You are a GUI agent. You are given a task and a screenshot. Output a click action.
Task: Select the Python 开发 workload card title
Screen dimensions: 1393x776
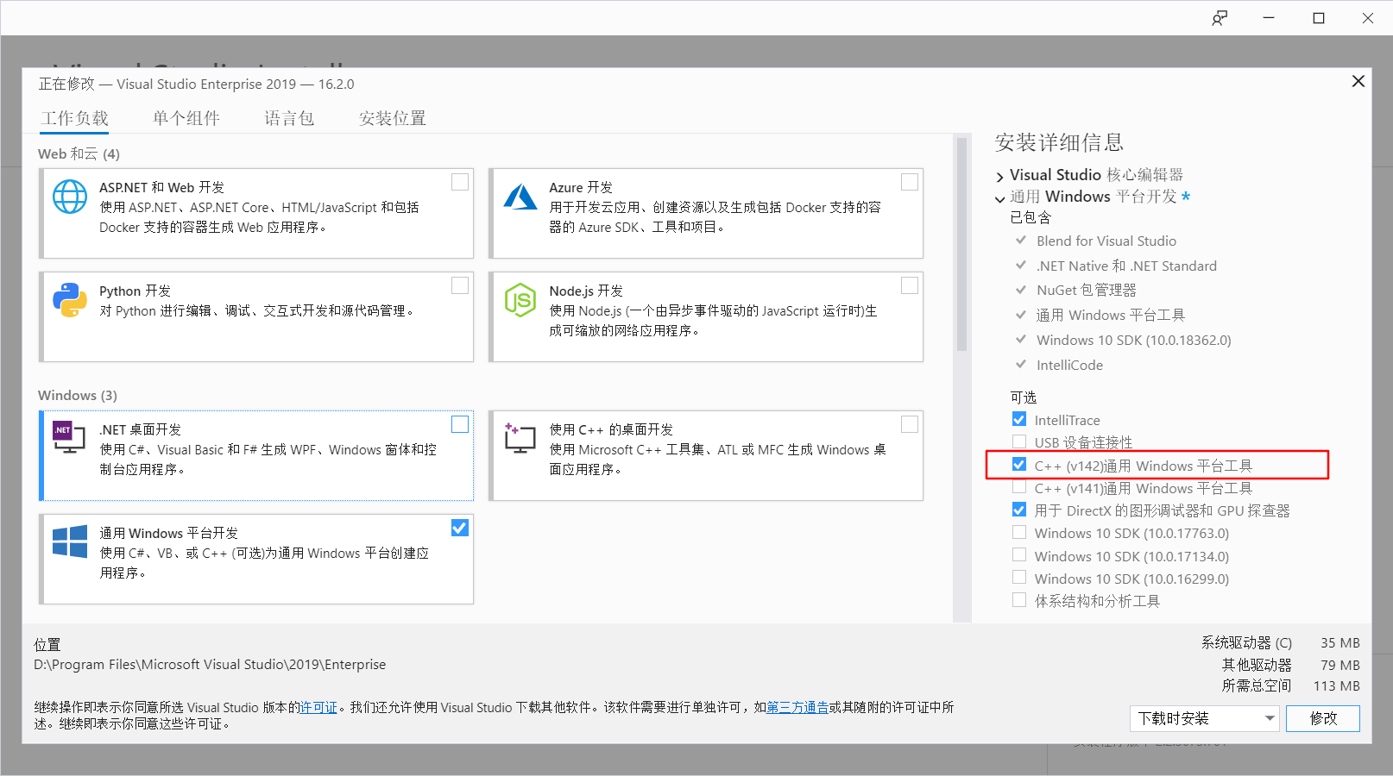[x=136, y=291]
